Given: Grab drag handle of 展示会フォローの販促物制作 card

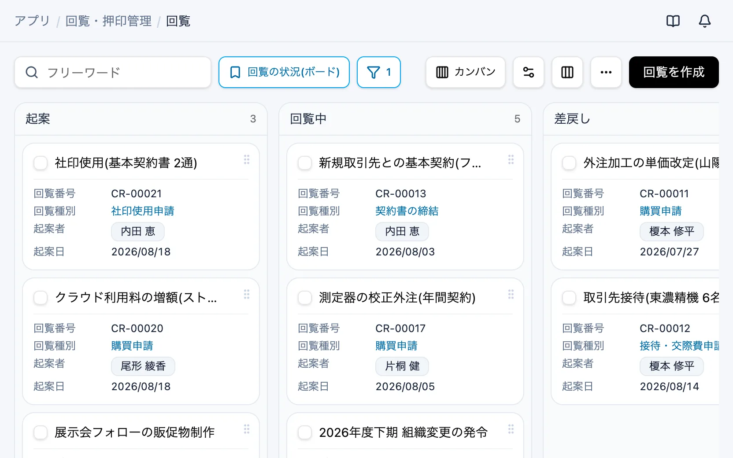Looking at the screenshot, I should coord(247,429).
